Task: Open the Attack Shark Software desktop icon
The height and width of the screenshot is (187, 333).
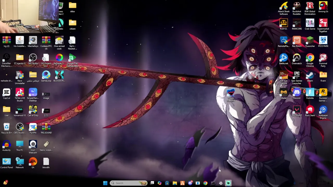Action: tap(284, 8)
